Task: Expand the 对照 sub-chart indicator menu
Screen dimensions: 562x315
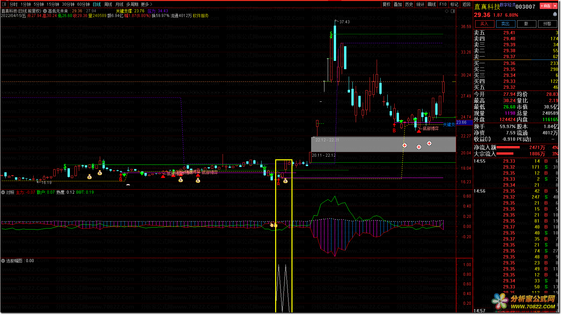Action: click(x=3, y=192)
